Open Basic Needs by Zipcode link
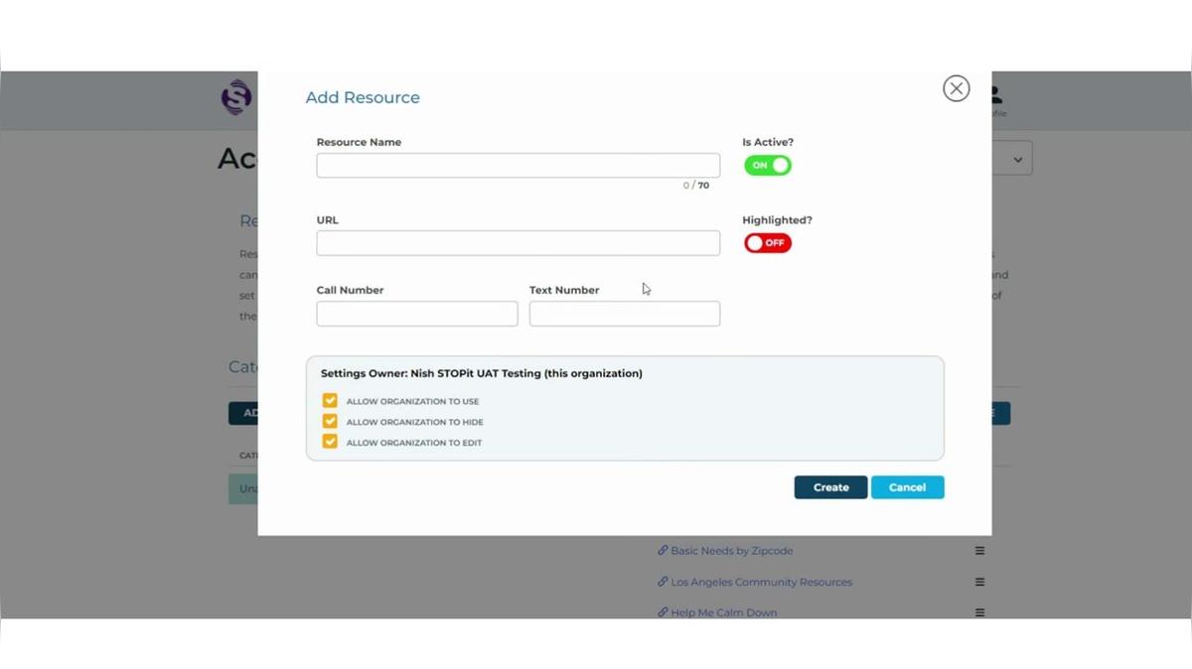Viewport: 1192px width, 669px height. (731, 551)
